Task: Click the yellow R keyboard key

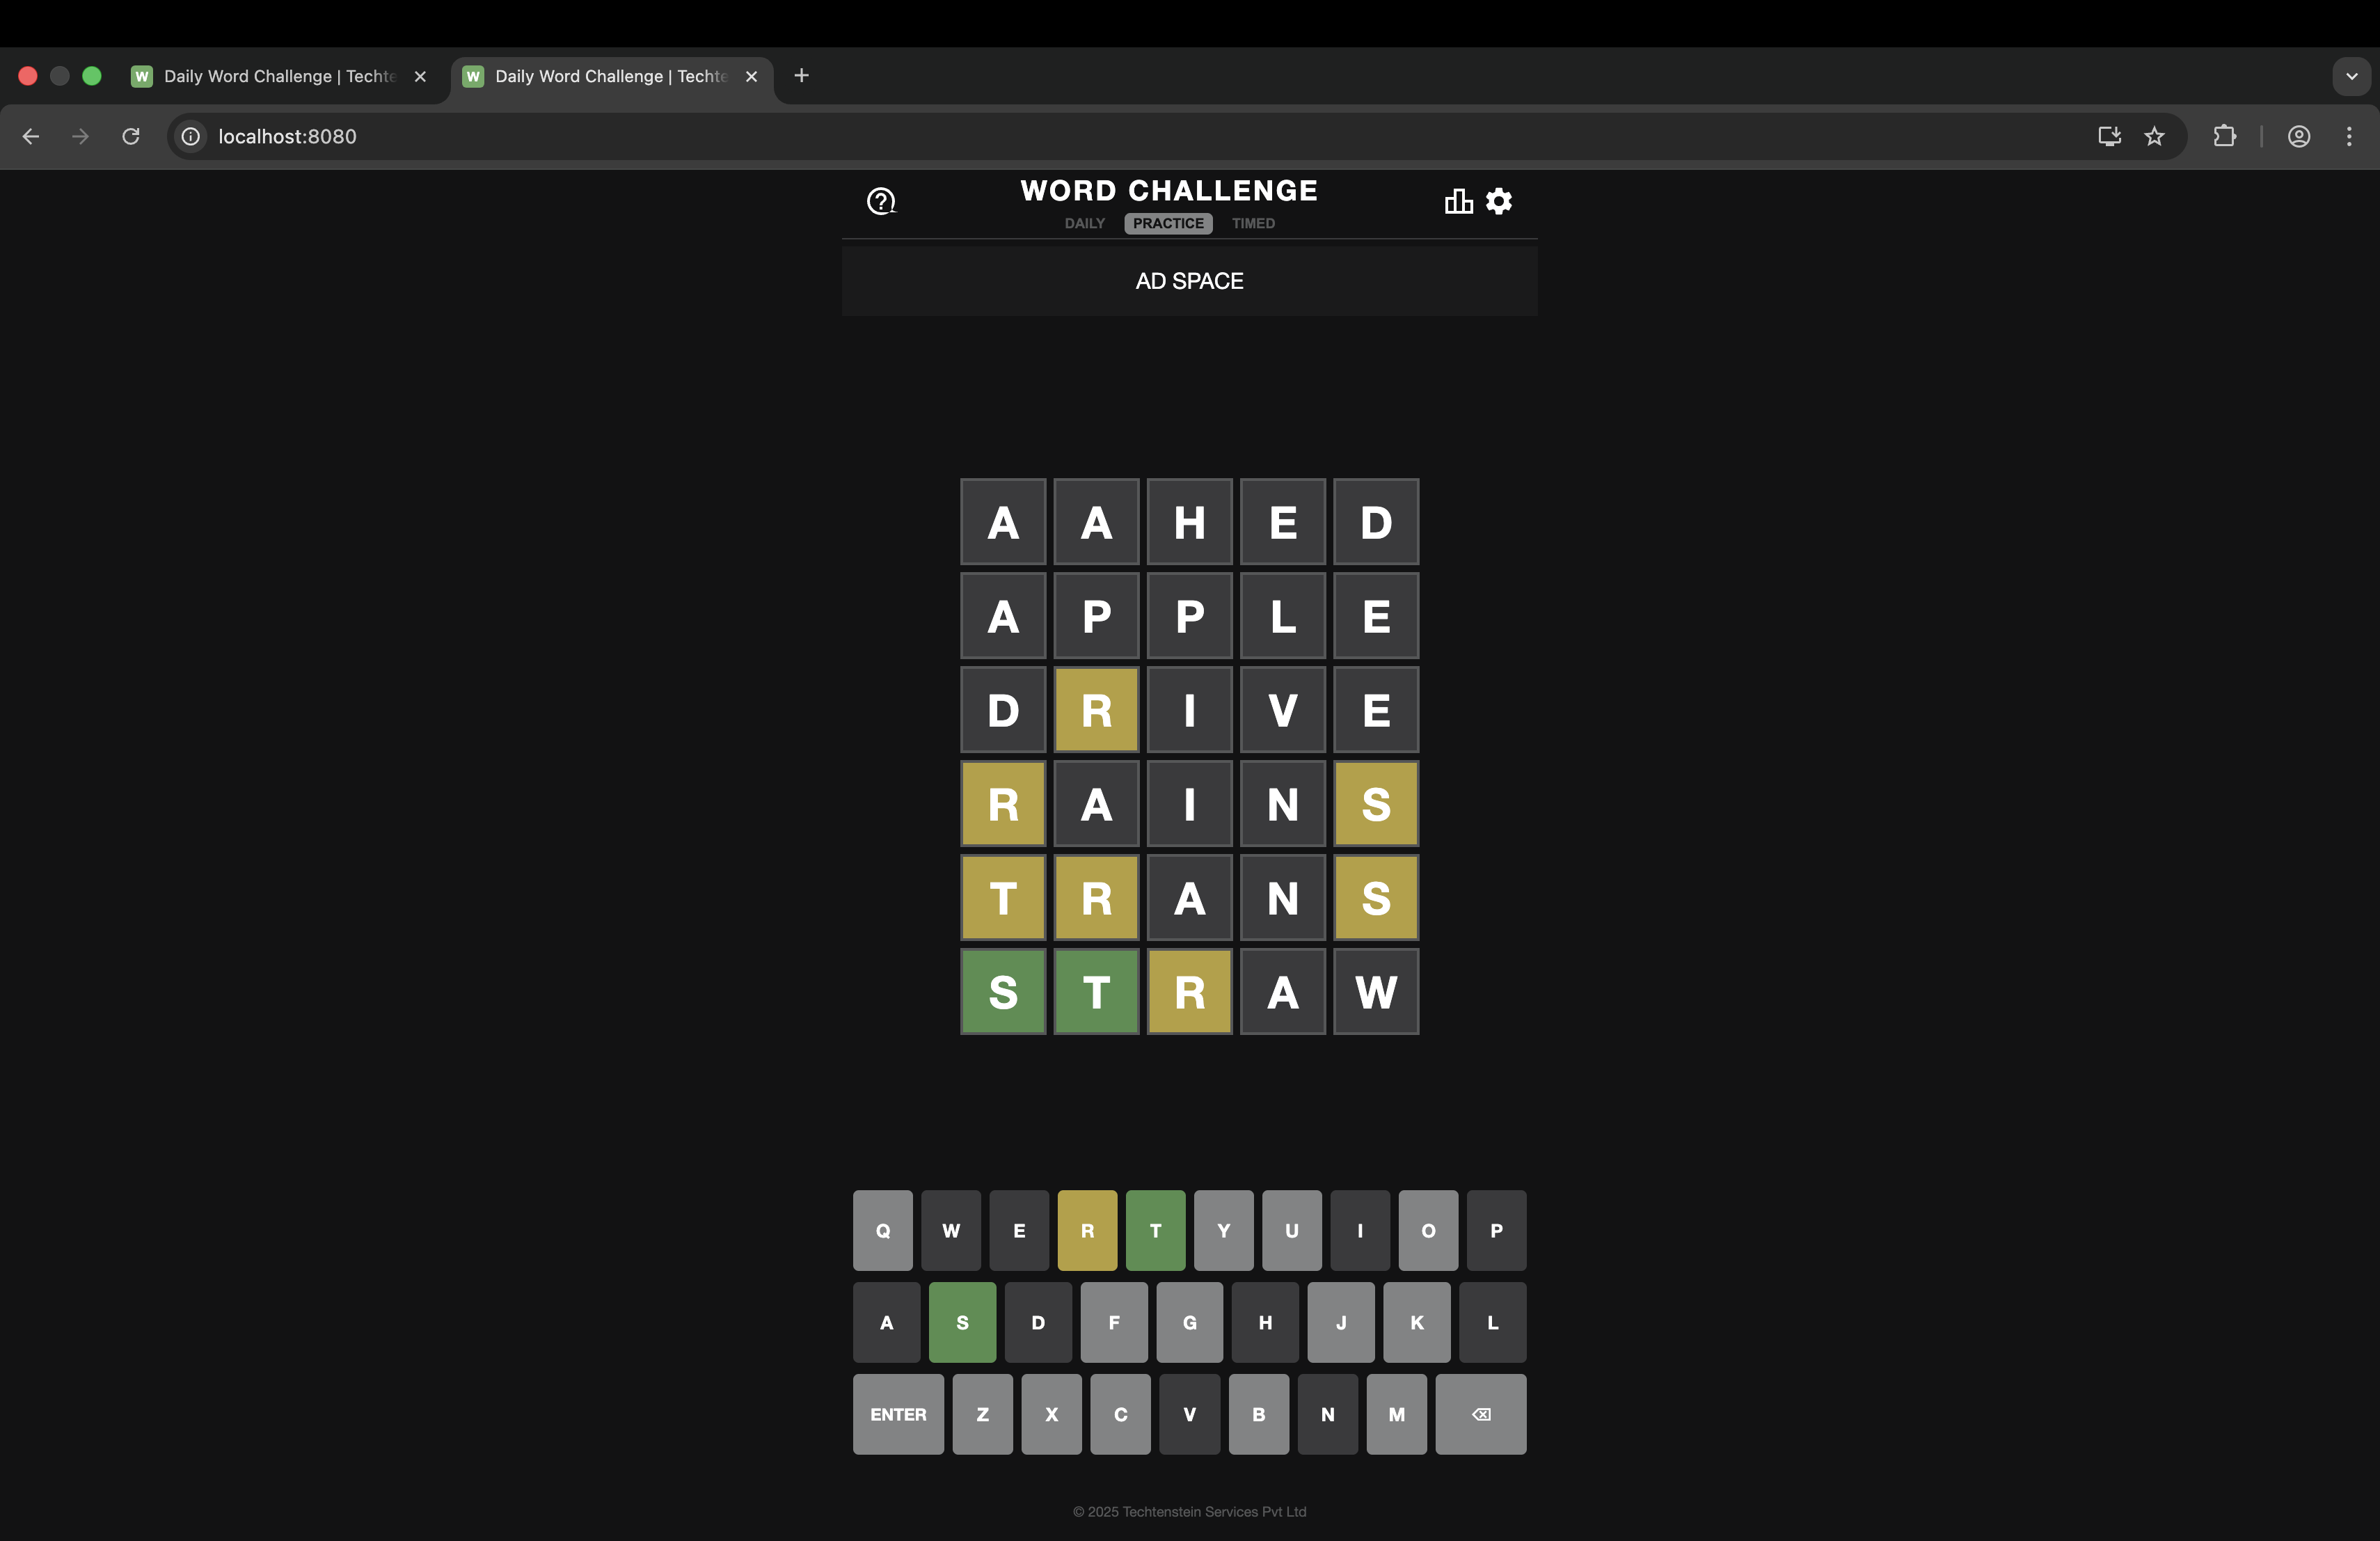Action: tap(1087, 1230)
